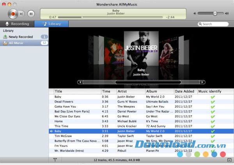The height and width of the screenshot is (165, 234).
Task: Click the identify checkmark for Dead Flowers
Action: coord(213,102)
